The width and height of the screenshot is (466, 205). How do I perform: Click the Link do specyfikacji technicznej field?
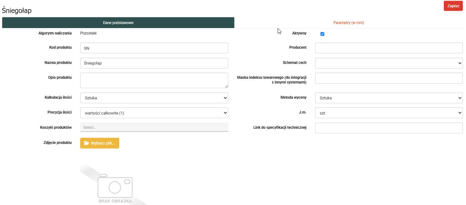point(389,128)
